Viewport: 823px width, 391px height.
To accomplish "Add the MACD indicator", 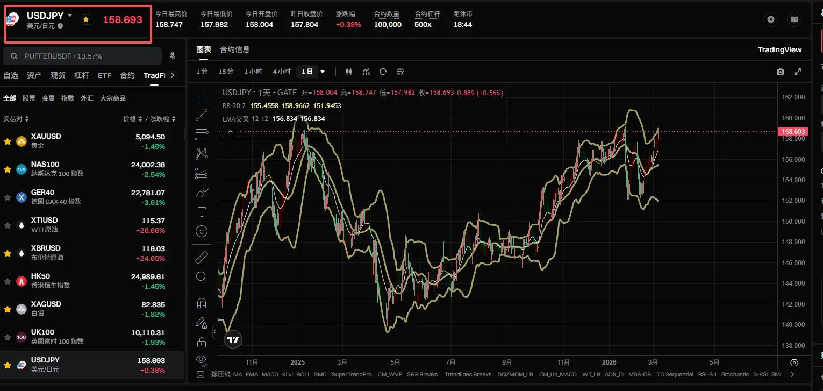I will coord(270,374).
